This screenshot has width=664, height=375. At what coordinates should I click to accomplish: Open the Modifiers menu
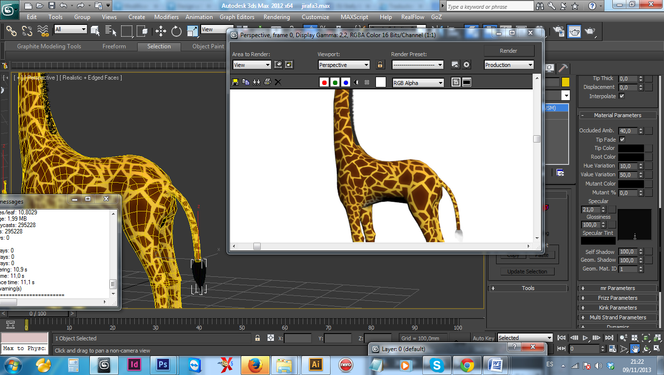(166, 17)
